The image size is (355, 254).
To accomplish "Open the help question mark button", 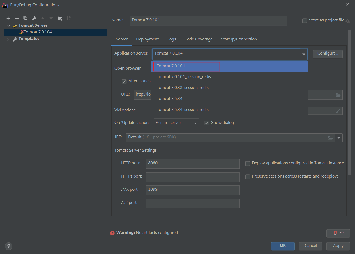I will pos(8,246).
